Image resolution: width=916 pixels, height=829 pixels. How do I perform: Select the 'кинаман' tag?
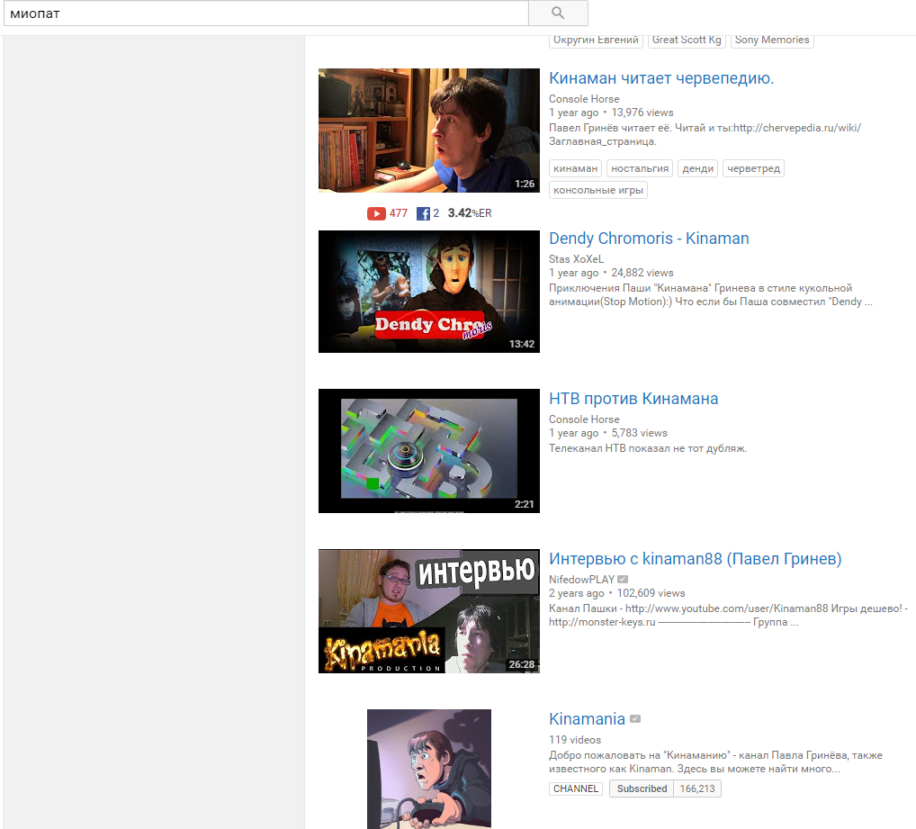tap(575, 168)
